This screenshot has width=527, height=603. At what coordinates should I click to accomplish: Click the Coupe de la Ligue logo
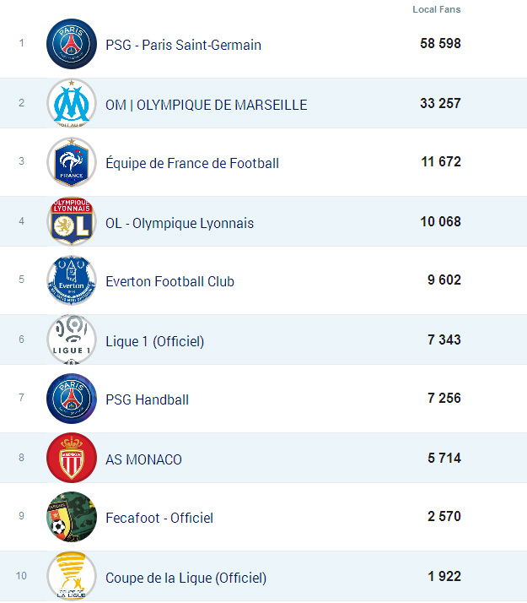click(x=72, y=577)
